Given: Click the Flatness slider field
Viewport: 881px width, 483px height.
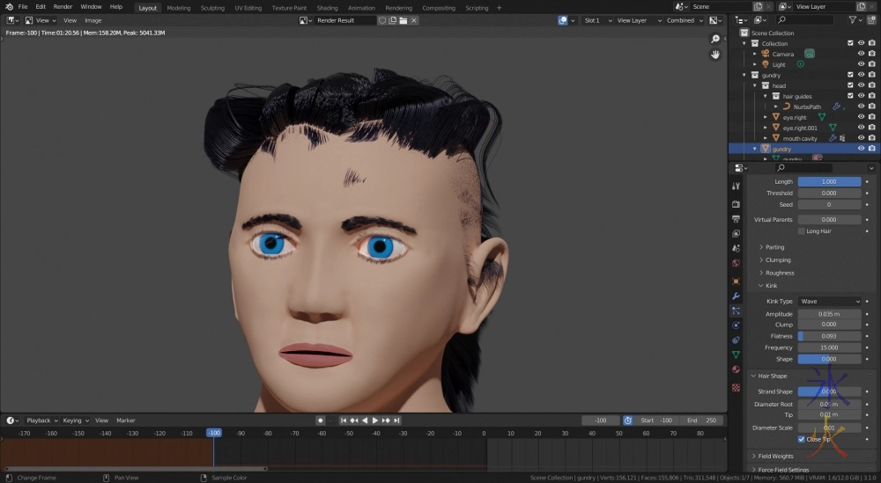Looking at the screenshot, I should (829, 336).
